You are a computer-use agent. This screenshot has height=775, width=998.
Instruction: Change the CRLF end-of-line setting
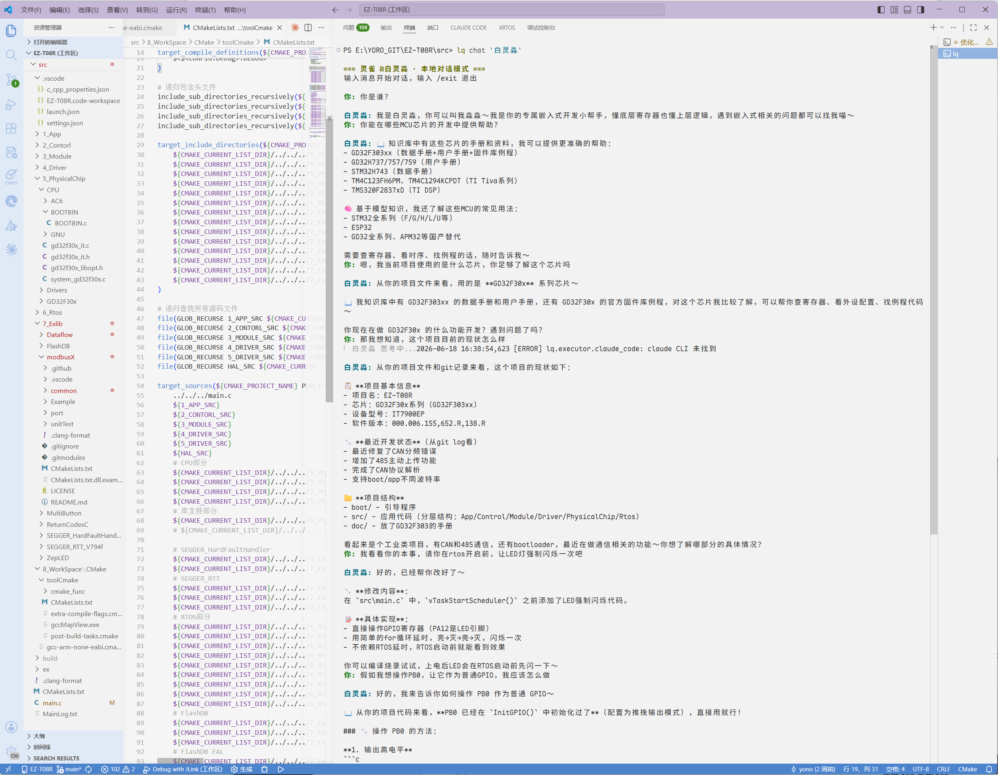click(943, 769)
